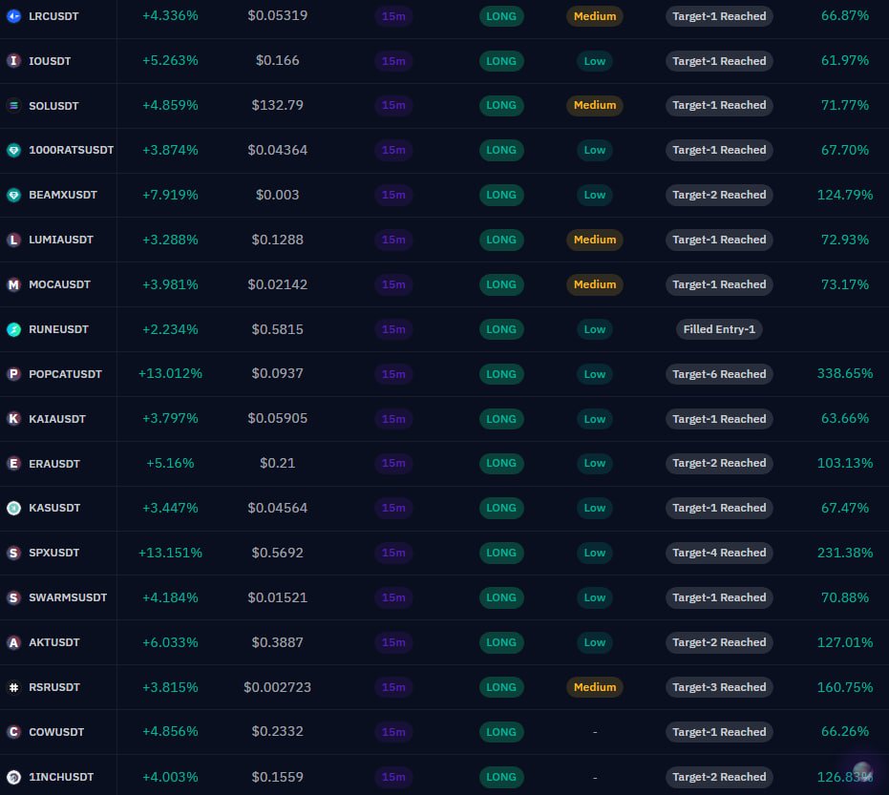Image resolution: width=889 pixels, height=795 pixels.
Task: Click the Filled Entry-1 badge for RUNEUSDT
Action: 719,328
